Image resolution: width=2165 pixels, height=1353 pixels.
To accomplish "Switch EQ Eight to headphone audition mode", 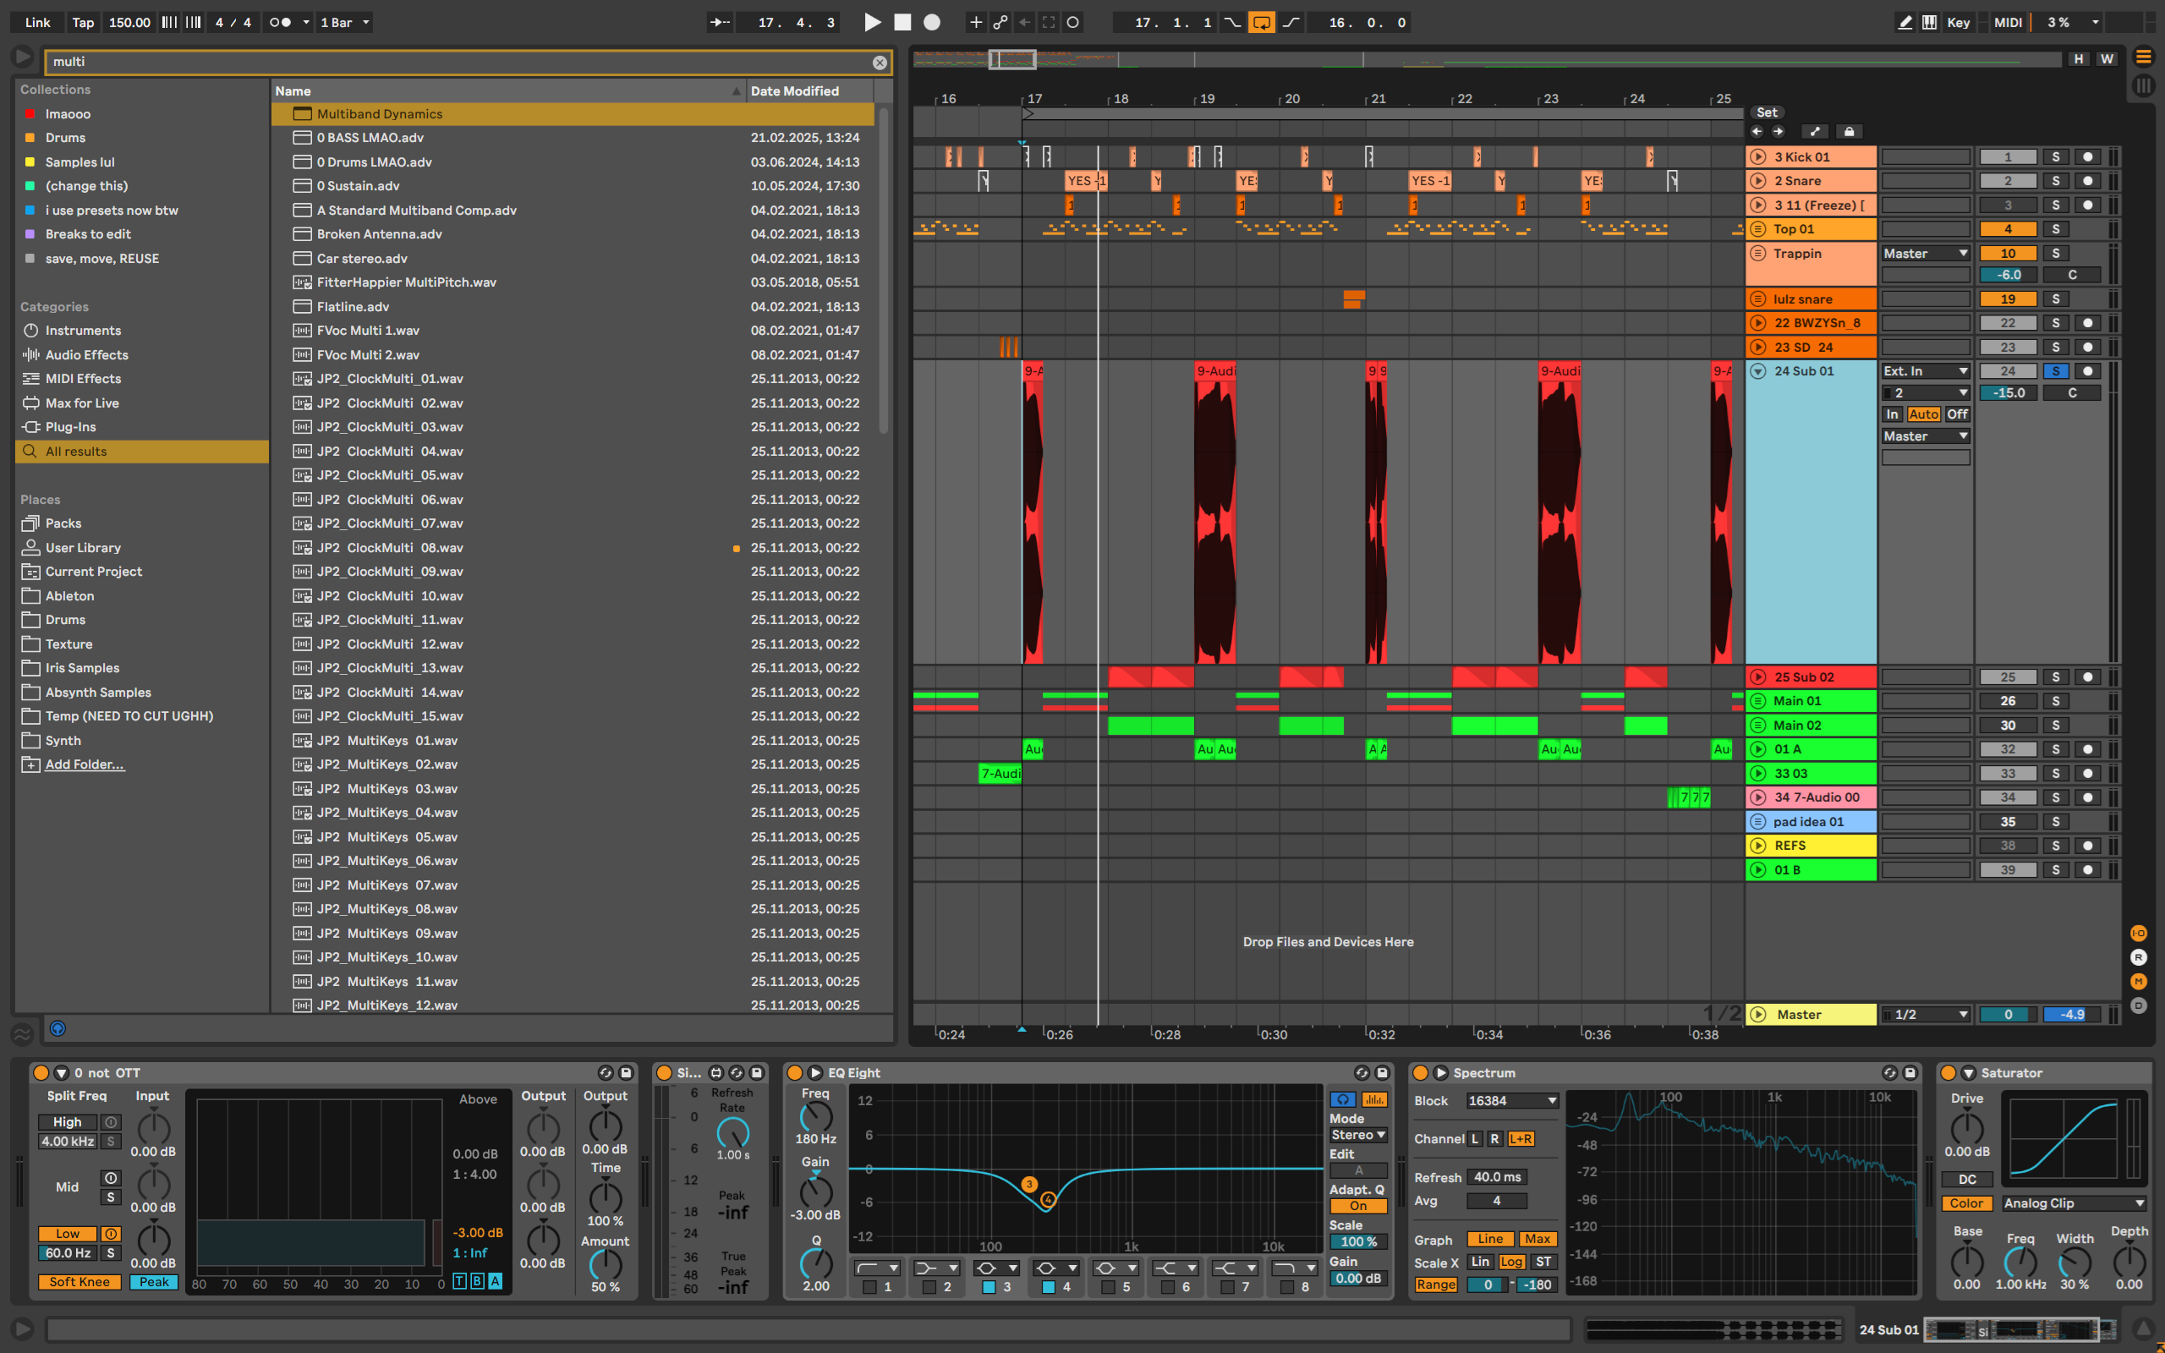I will (1342, 1100).
